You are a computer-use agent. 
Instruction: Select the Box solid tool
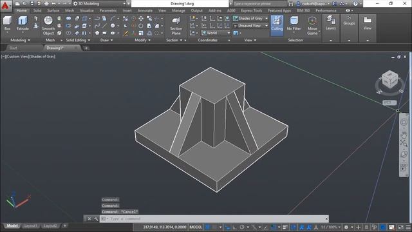click(x=7, y=24)
